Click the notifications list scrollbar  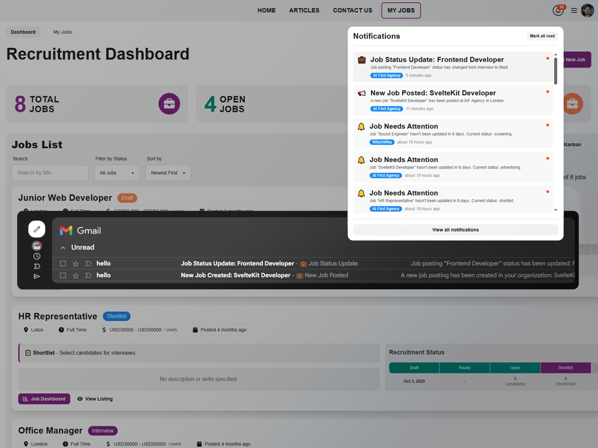pos(555,71)
